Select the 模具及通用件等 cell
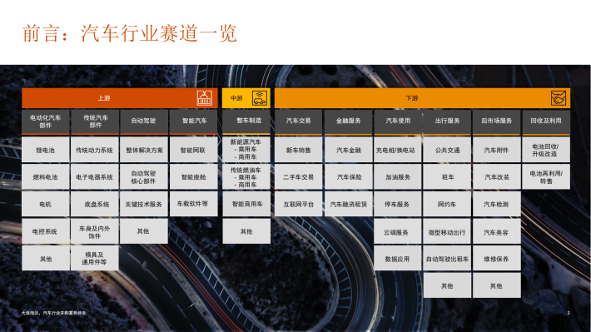591x332 pixels. click(94, 258)
